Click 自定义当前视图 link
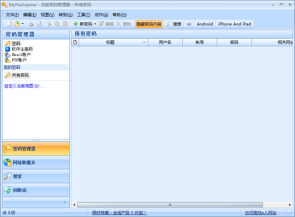This screenshot has height=217, width=295. [x=25, y=86]
